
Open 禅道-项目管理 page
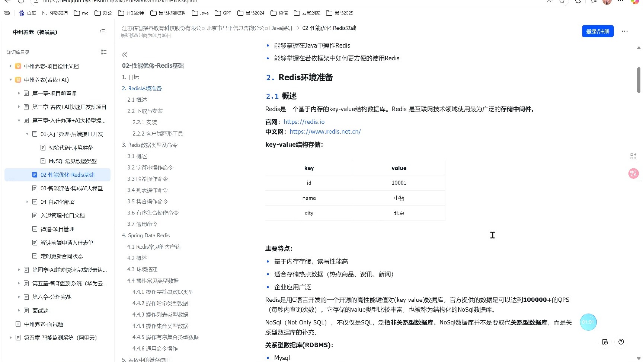coord(57,229)
